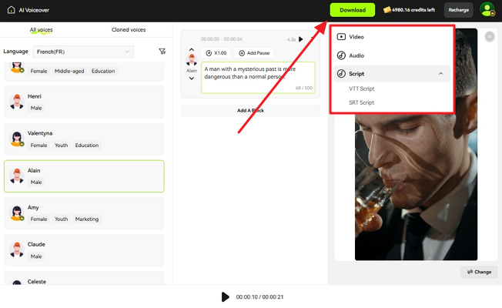
Task: Click the Male tag under Alain
Action: click(36, 182)
